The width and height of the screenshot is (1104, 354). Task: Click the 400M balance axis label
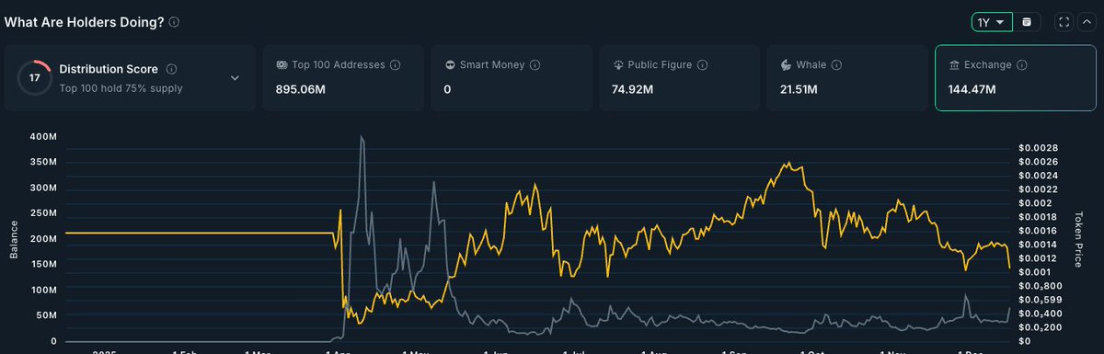pyautogui.click(x=42, y=136)
